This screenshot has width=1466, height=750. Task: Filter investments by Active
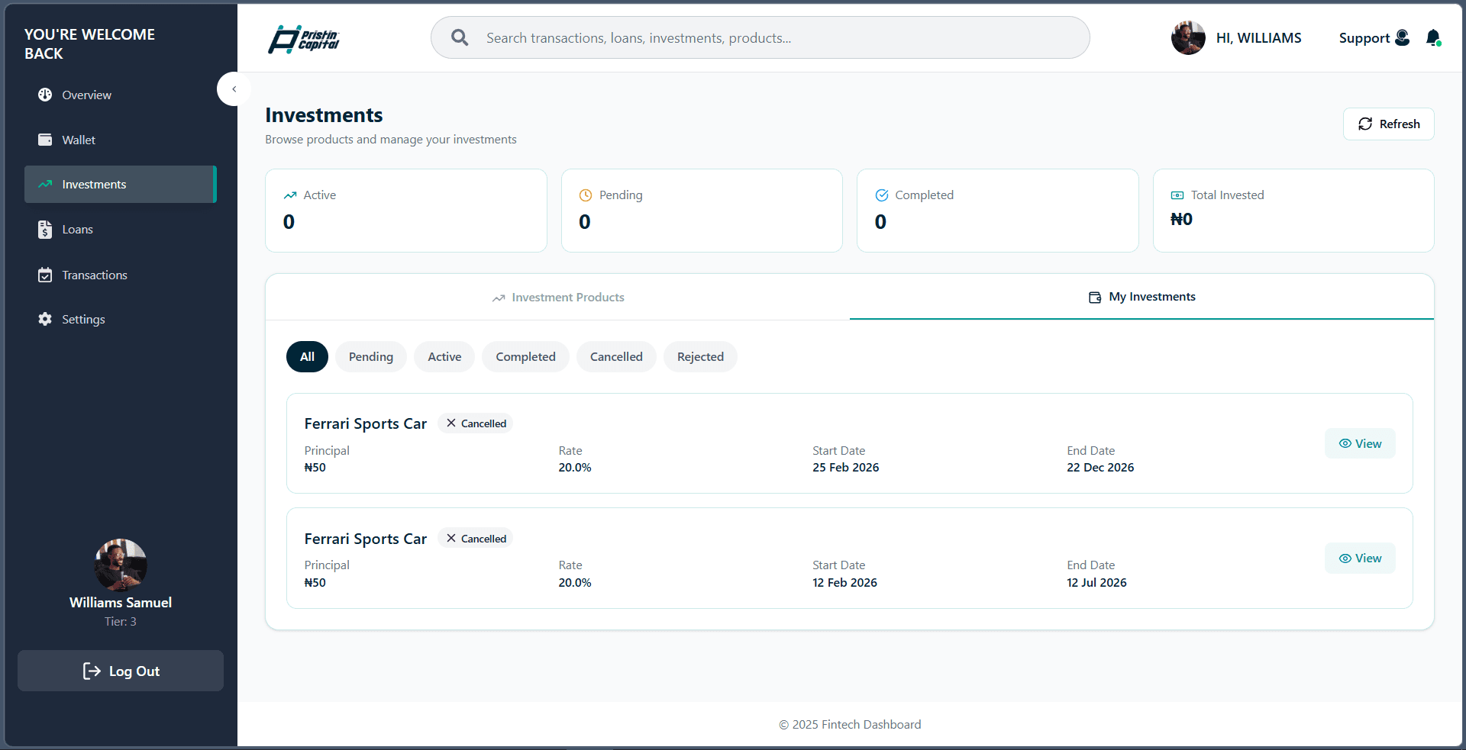[444, 356]
